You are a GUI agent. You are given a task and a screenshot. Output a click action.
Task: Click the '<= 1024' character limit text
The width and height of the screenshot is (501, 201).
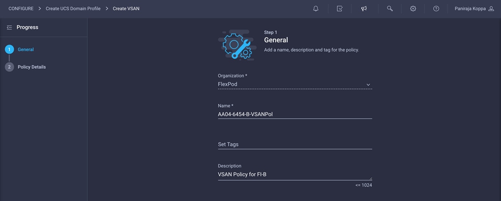(x=364, y=185)
